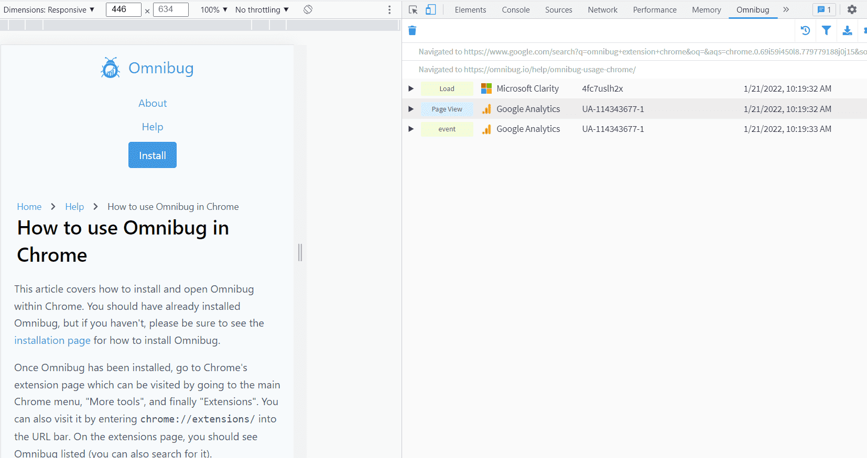This screenshot has height=458, width=867.
Task: Switch to the Network tab
Action: coord(603,9)
